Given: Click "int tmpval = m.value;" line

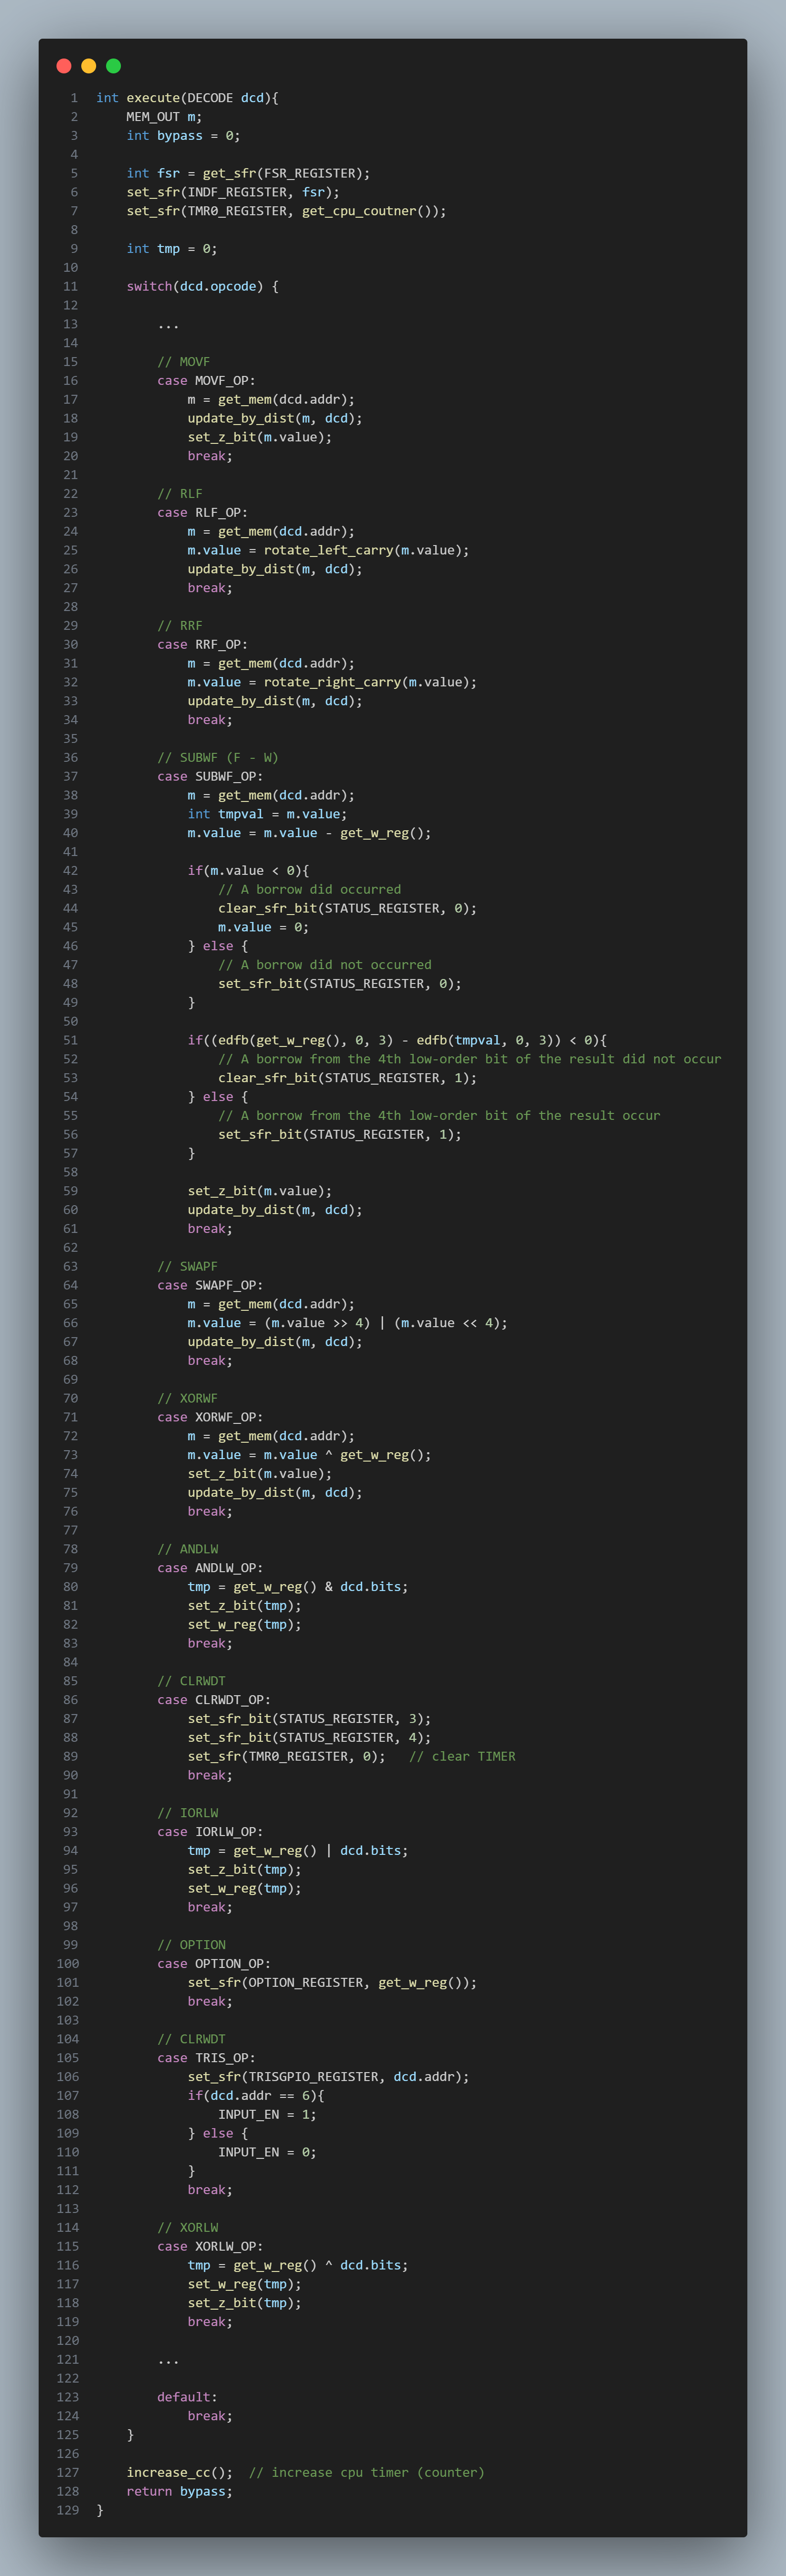Looking at the screenshot, I should 268,814.
